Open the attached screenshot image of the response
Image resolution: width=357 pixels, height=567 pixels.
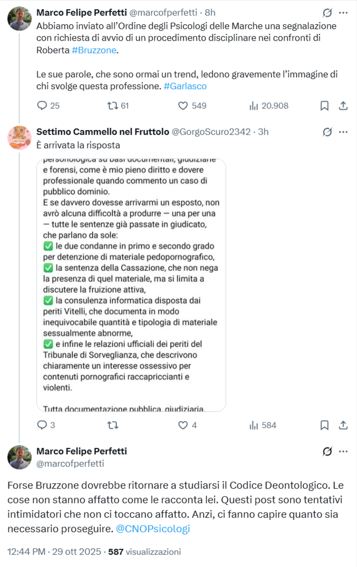[131, 285]
